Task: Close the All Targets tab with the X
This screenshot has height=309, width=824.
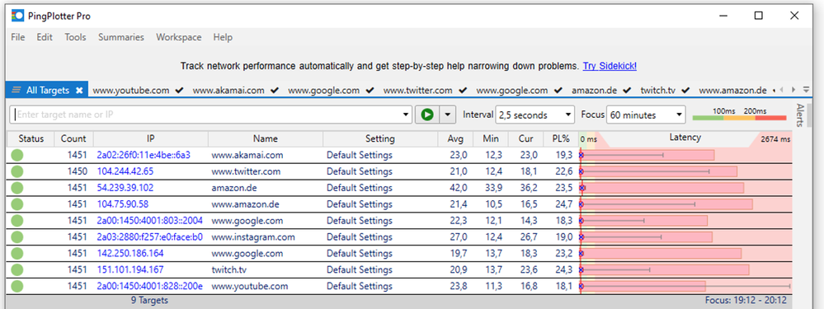Action: 79,91
